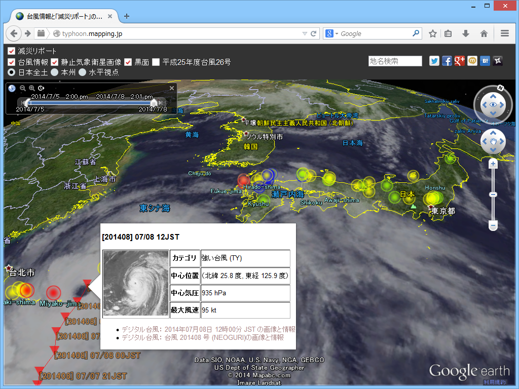Click the red report marker near Miyako-jima
519x389 pixels.
[x=53, y=293]
